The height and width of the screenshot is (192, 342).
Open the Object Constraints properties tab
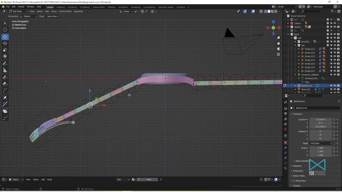coord(285,158)
